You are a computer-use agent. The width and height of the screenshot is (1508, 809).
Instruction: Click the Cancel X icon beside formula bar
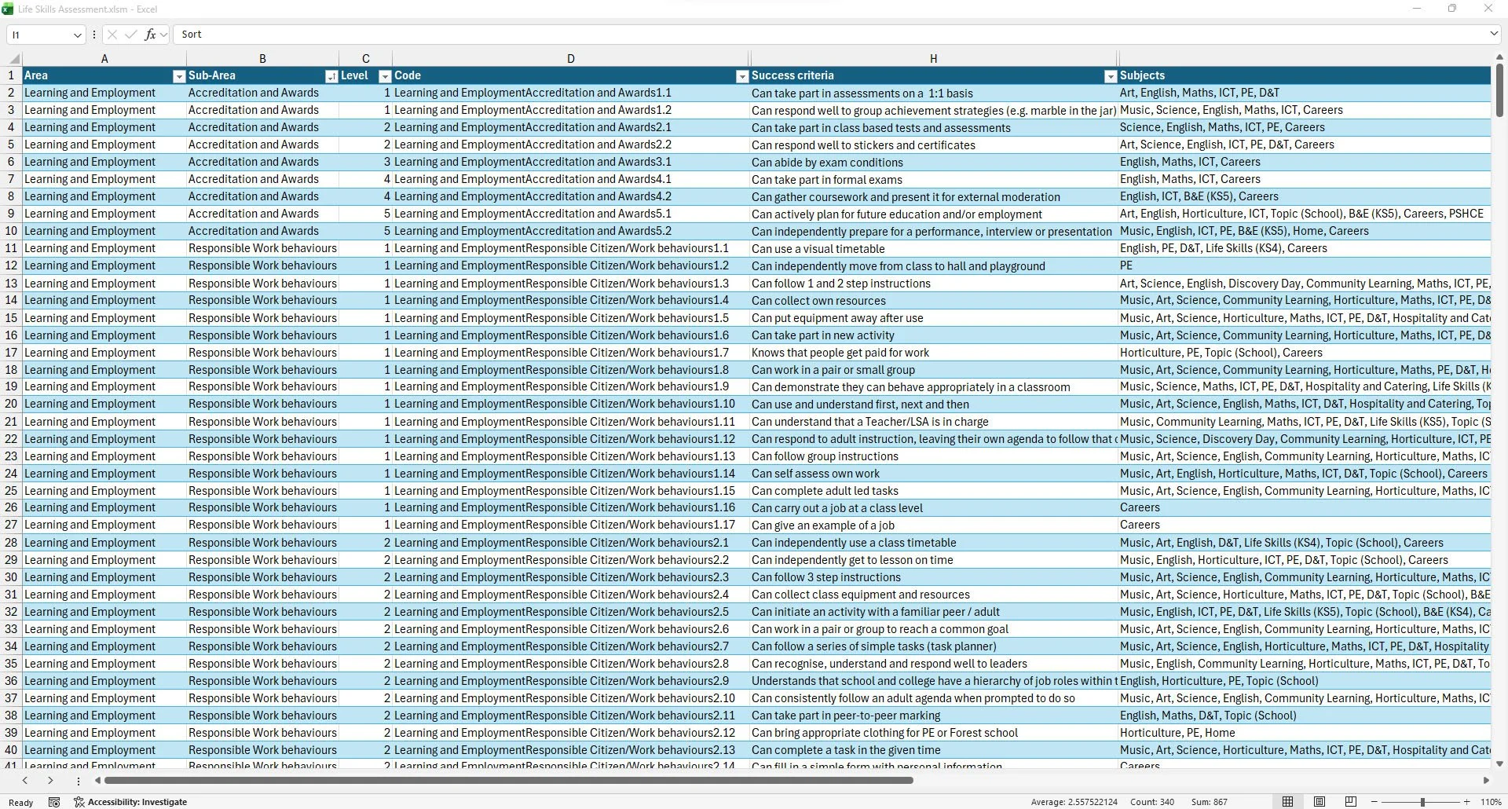pos(112,35)
